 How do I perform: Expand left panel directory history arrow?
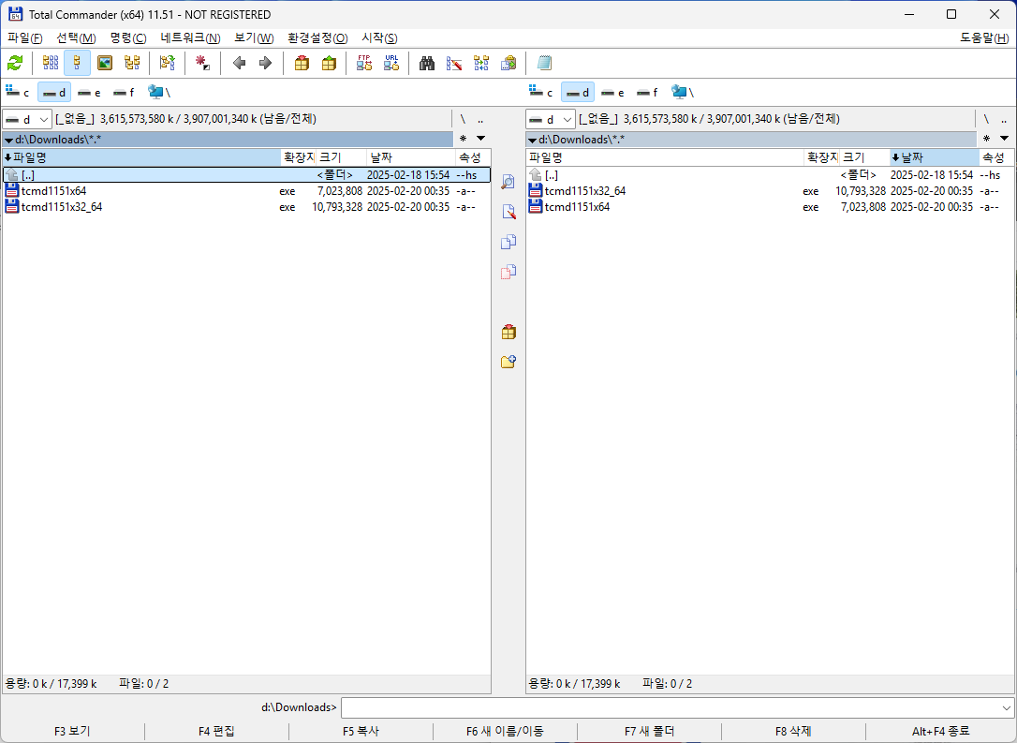click(x=480, y=139)
